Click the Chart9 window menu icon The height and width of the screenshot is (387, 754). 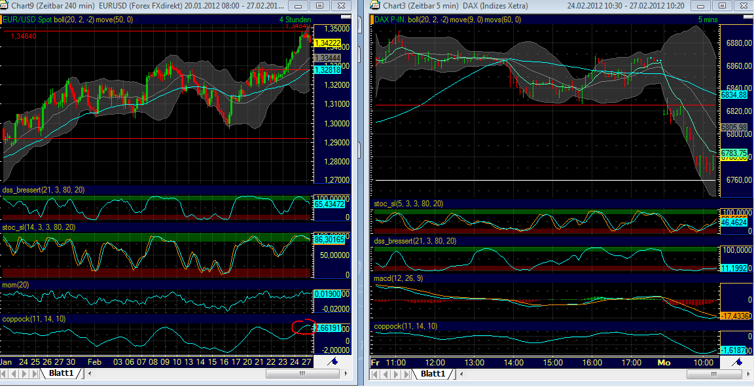coord(5,5)
